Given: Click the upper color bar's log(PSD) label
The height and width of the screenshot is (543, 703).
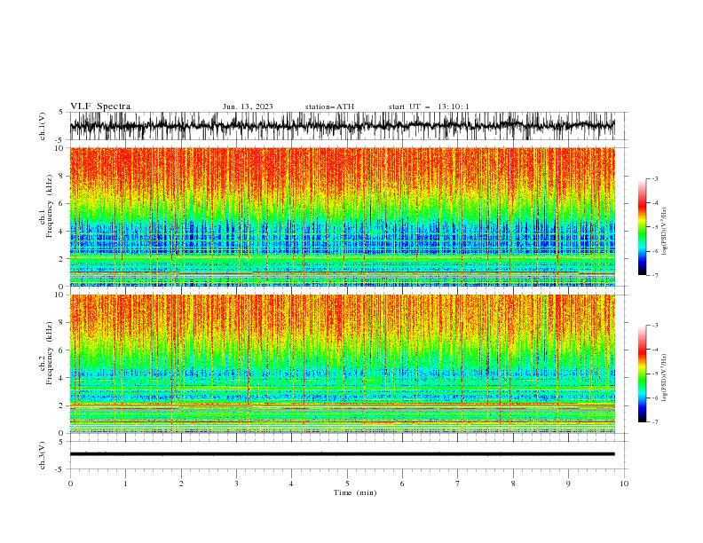Looking at the screenshot, I should pyautogui.click(x=664, y=232).
